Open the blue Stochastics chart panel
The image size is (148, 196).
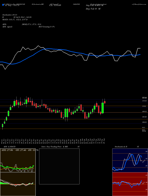tap(130, 160)
